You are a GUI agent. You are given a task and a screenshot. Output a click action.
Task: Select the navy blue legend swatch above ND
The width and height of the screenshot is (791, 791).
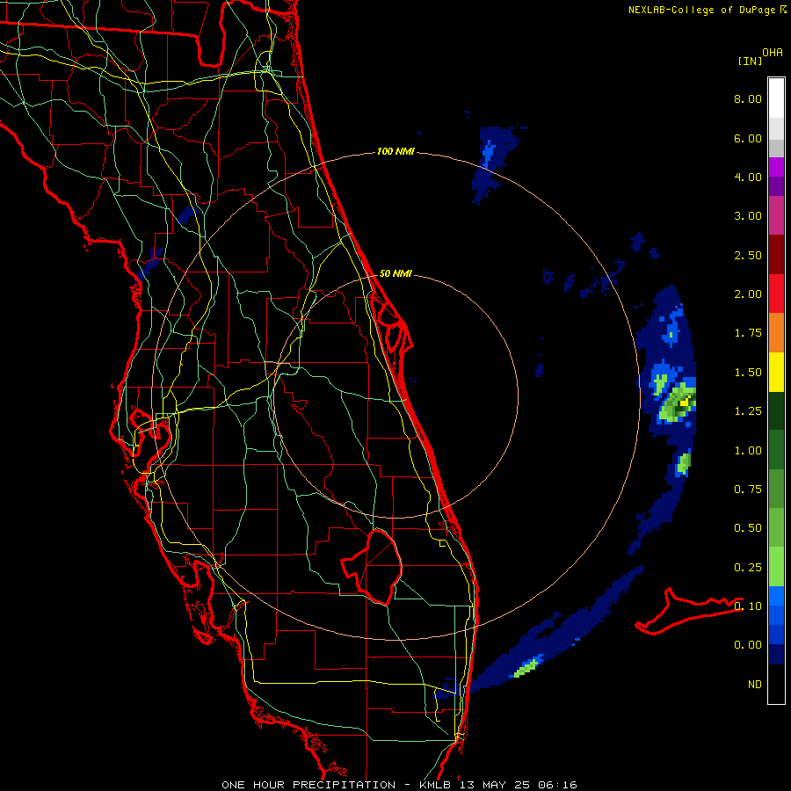point(776,654)
